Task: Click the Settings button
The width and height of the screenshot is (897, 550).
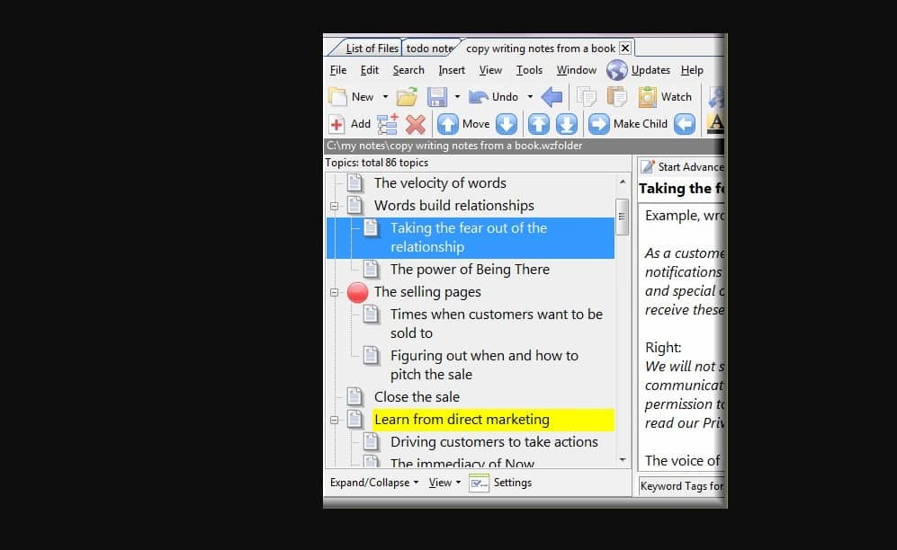Action: coord(502,483)
